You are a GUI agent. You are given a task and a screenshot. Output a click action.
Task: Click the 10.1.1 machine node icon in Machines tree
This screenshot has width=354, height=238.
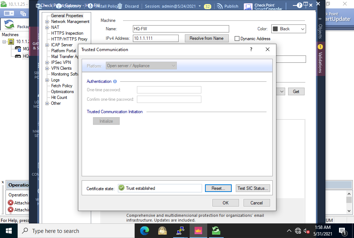11,41
